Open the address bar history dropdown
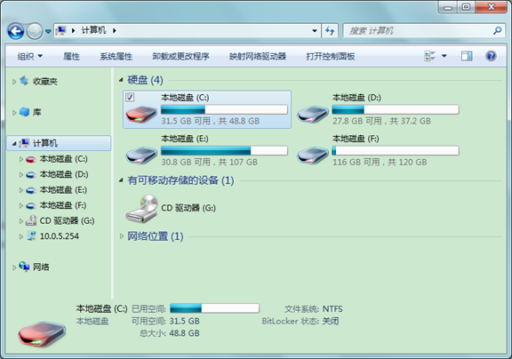Screen dimensions: 512x359 click(x=315, y=31)
